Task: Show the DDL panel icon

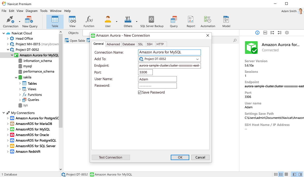Action: (265, 33)
